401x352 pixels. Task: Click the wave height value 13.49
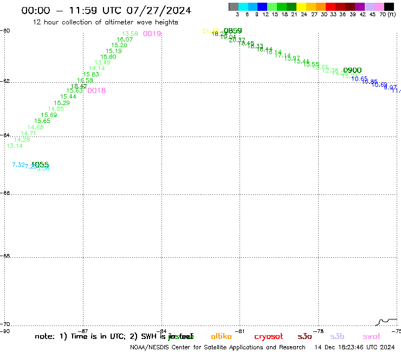click(x=102, y=63)
